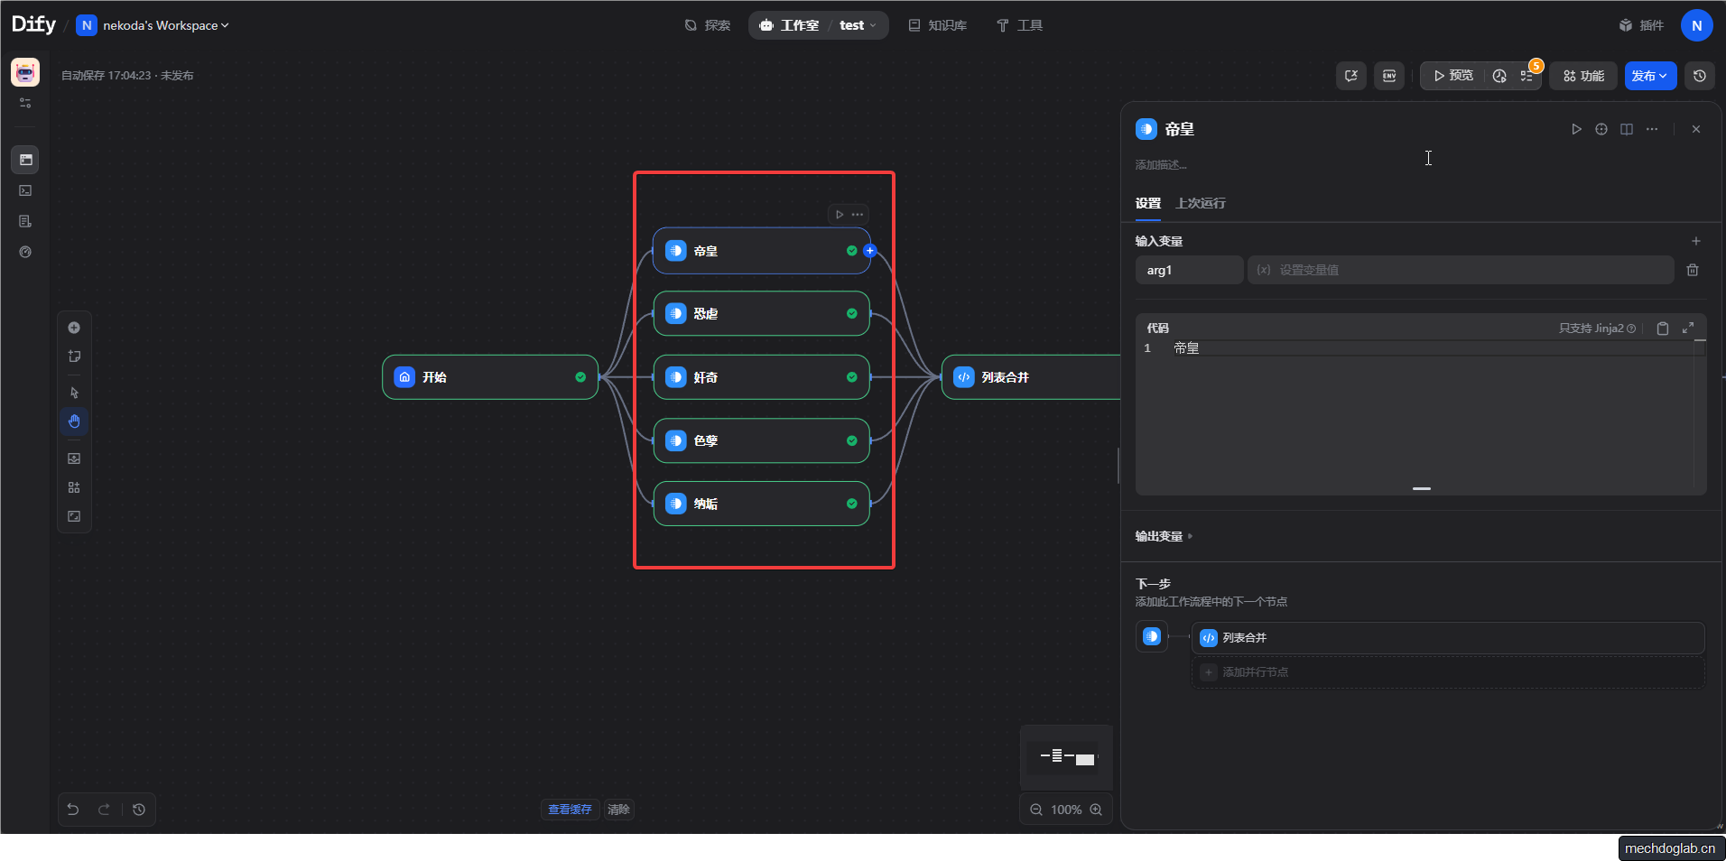Image resolution: width=1726 pixels, height=861 pixels.
Task: Switch to the 上次运行 tab
Action: (x=1200, y=203)
